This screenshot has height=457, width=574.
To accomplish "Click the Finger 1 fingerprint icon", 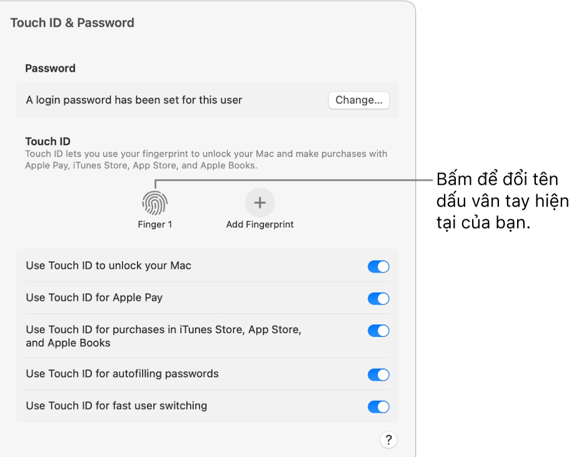I will click(x=155, y=203).
